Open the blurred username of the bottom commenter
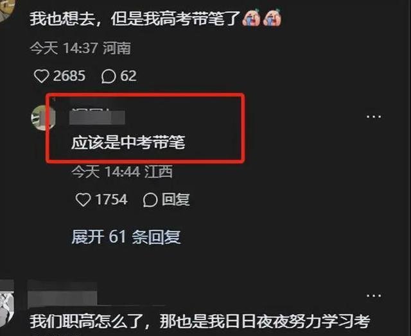The width and height of the screenshot is (411, 336). 62,294
